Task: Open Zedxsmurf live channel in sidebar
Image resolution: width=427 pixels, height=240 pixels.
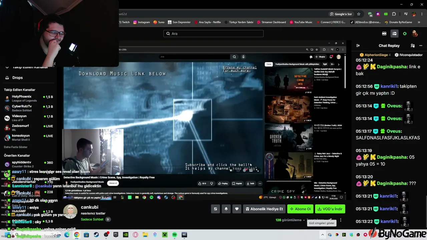Action: tap(28, 128)
